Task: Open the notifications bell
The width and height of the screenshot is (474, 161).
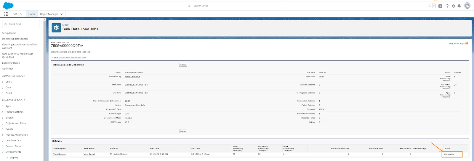Action: pyautogui.click(x=459, y=6)
